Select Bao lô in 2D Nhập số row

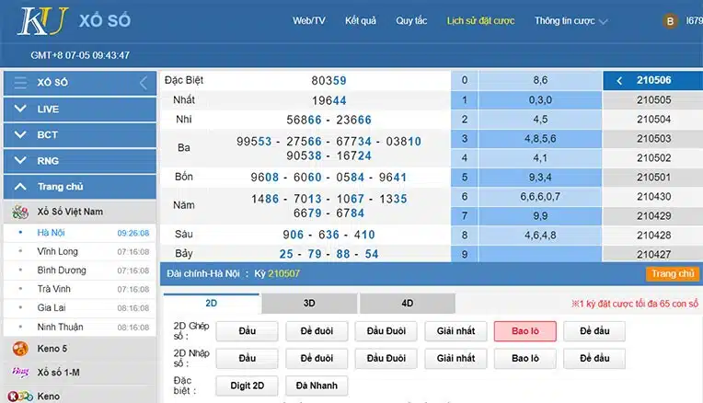tap(525, 359)
